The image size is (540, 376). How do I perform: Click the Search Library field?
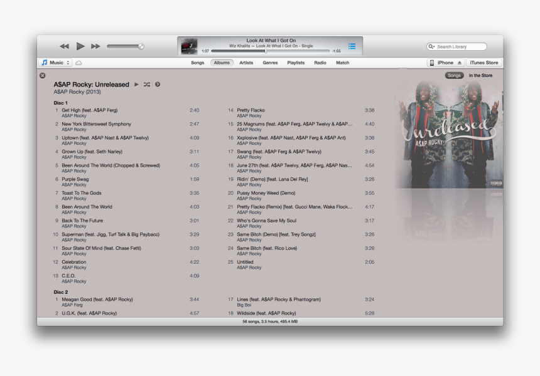(x=456, y=46)
